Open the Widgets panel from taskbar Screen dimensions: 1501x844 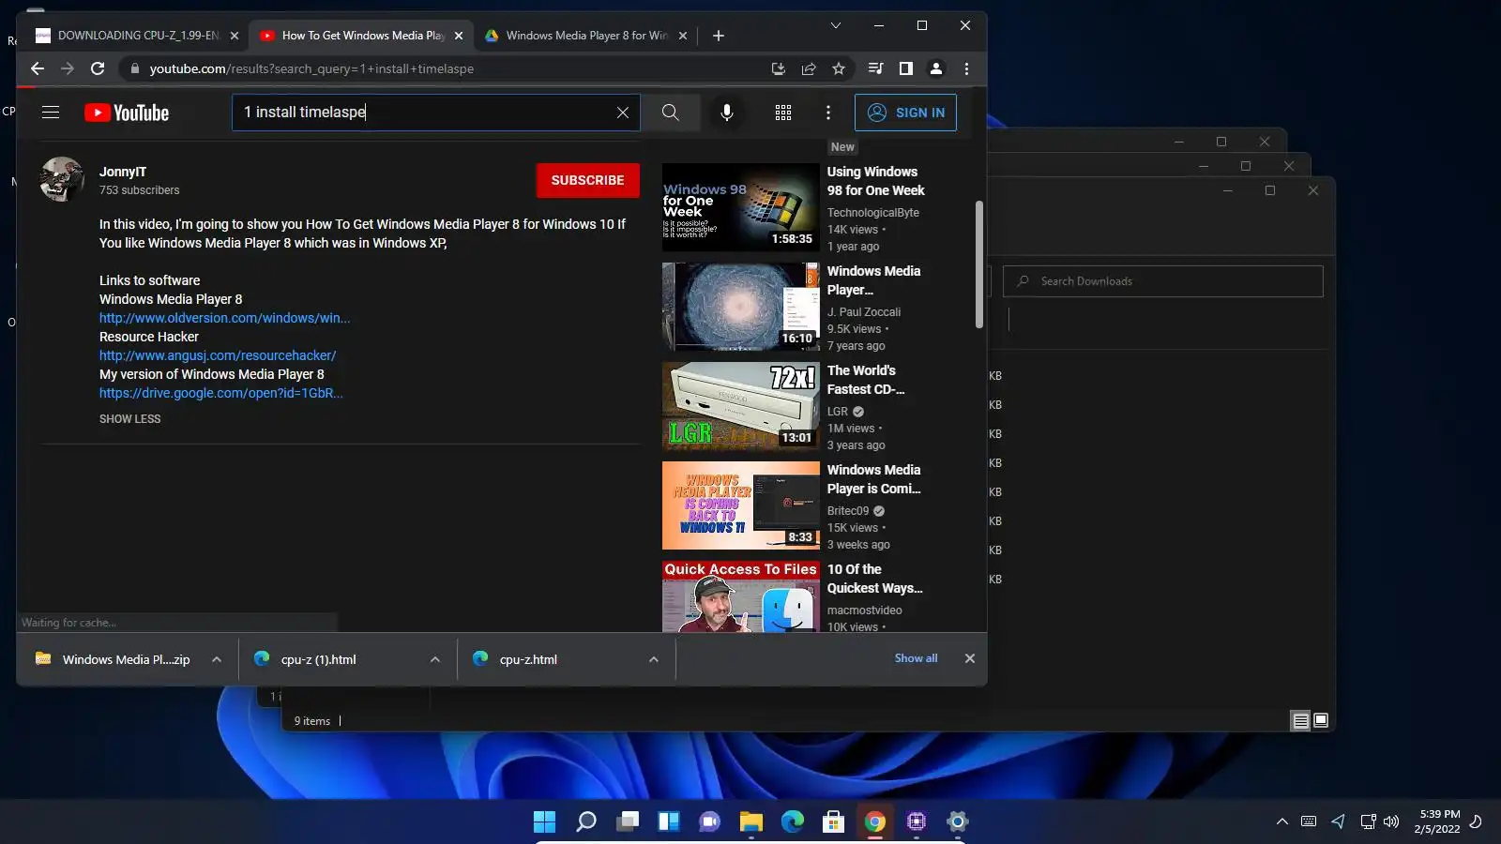tap(669, 821)
